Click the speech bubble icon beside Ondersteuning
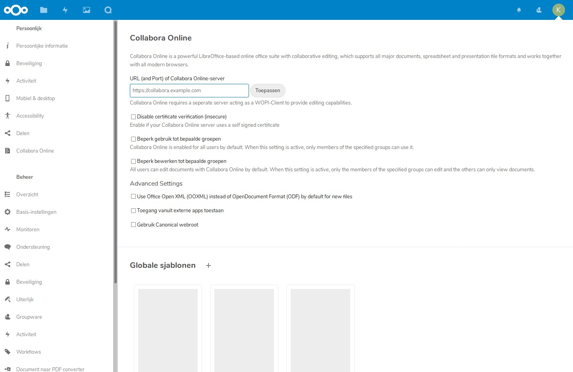This screenshot has height=372, width=573. 8,247
